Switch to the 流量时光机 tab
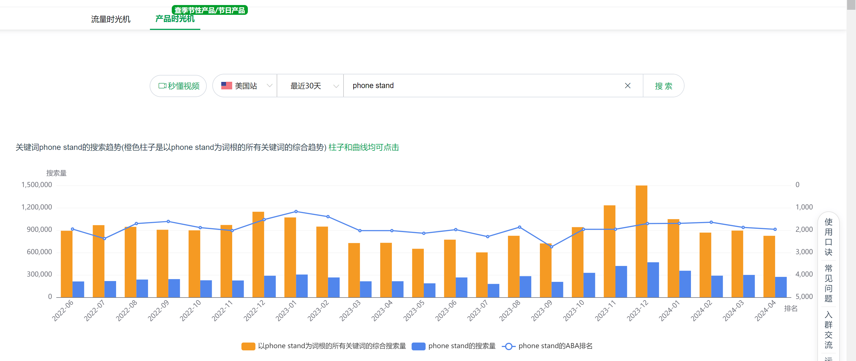Screen dimensions: 856x361 (111, 19)
